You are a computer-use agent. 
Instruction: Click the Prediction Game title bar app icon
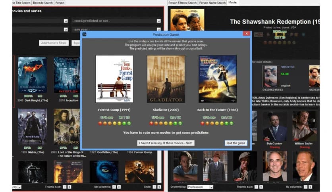[84, 34]
